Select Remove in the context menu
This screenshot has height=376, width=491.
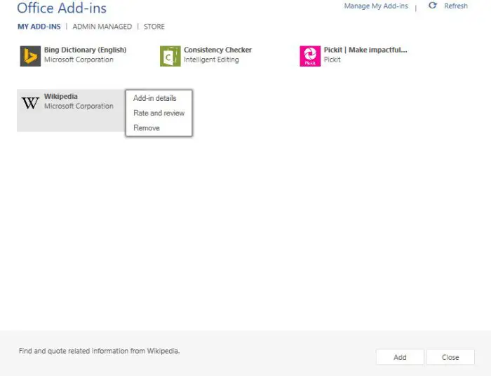[x=147, y=128]
